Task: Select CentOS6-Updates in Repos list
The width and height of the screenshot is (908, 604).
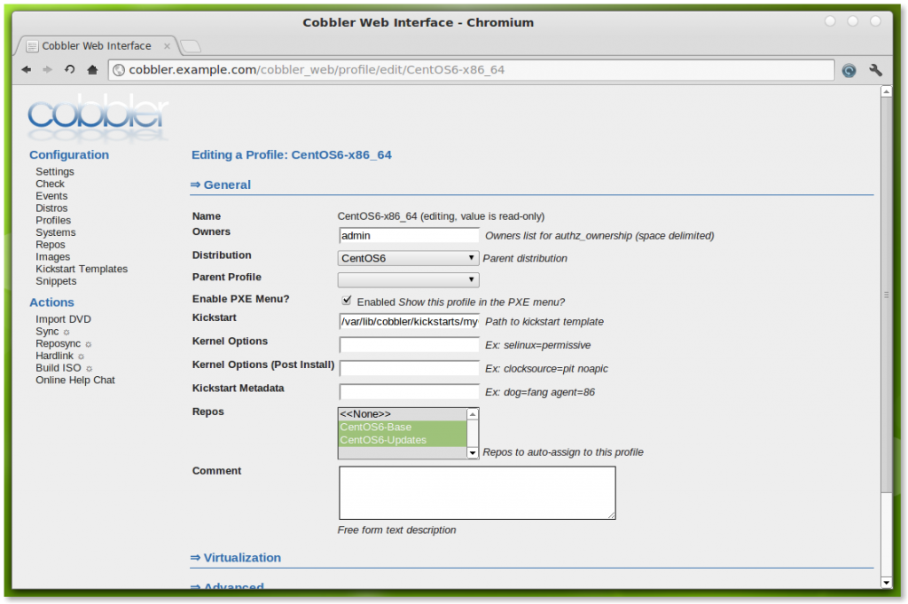Action: tap(383, 440)
